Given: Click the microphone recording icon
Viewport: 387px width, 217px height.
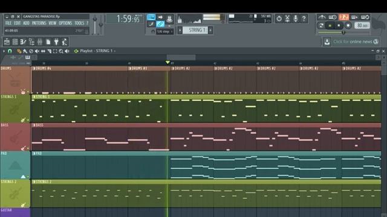Looking at the screenshot, I should coord(296,19).
